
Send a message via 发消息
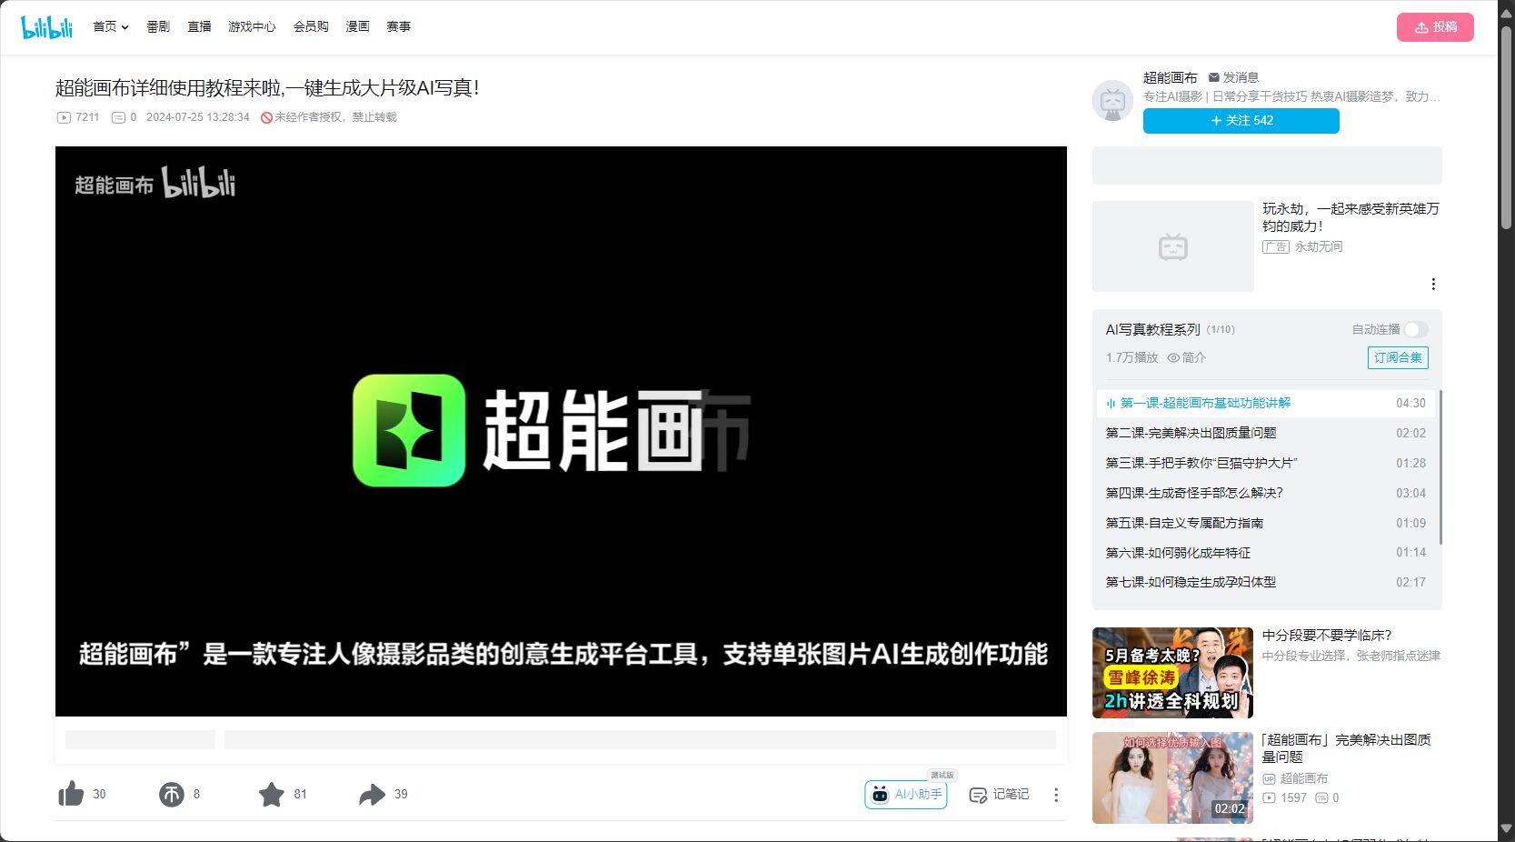click(1233, 77)
